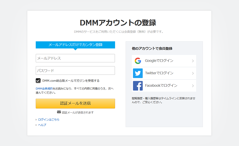The width and height of the screenshot is (239, 146).
Task: Select the メールアドレスだけでカンタン登録 tab header
Action: 75,45
